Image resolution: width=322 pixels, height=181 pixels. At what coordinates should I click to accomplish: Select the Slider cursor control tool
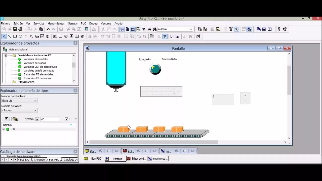tap(77, 36)
